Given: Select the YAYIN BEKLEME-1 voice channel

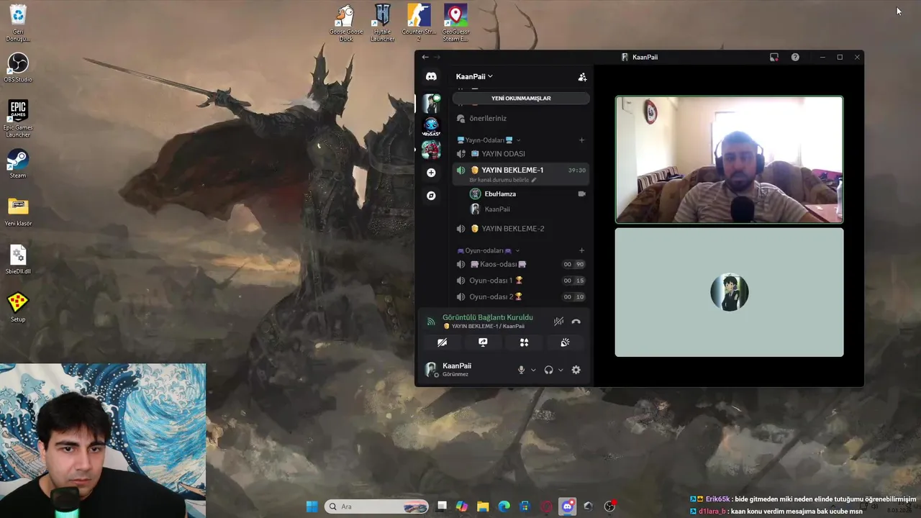Looking at the screenshot, I should [521, 171].
